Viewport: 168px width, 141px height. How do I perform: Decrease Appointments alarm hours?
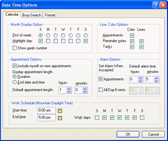tap(140, 81)
